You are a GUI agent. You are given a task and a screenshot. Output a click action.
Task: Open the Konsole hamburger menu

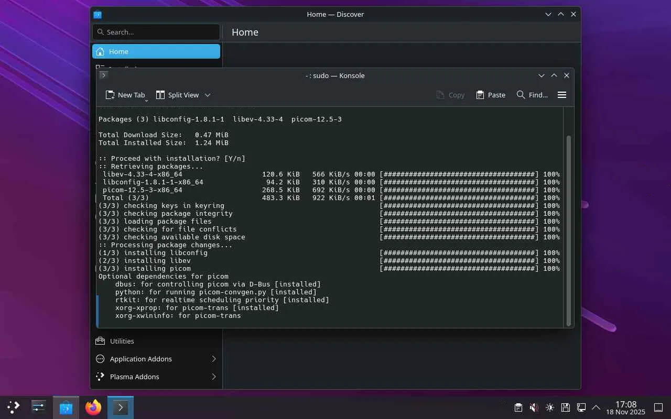click(x=562, y=95)
